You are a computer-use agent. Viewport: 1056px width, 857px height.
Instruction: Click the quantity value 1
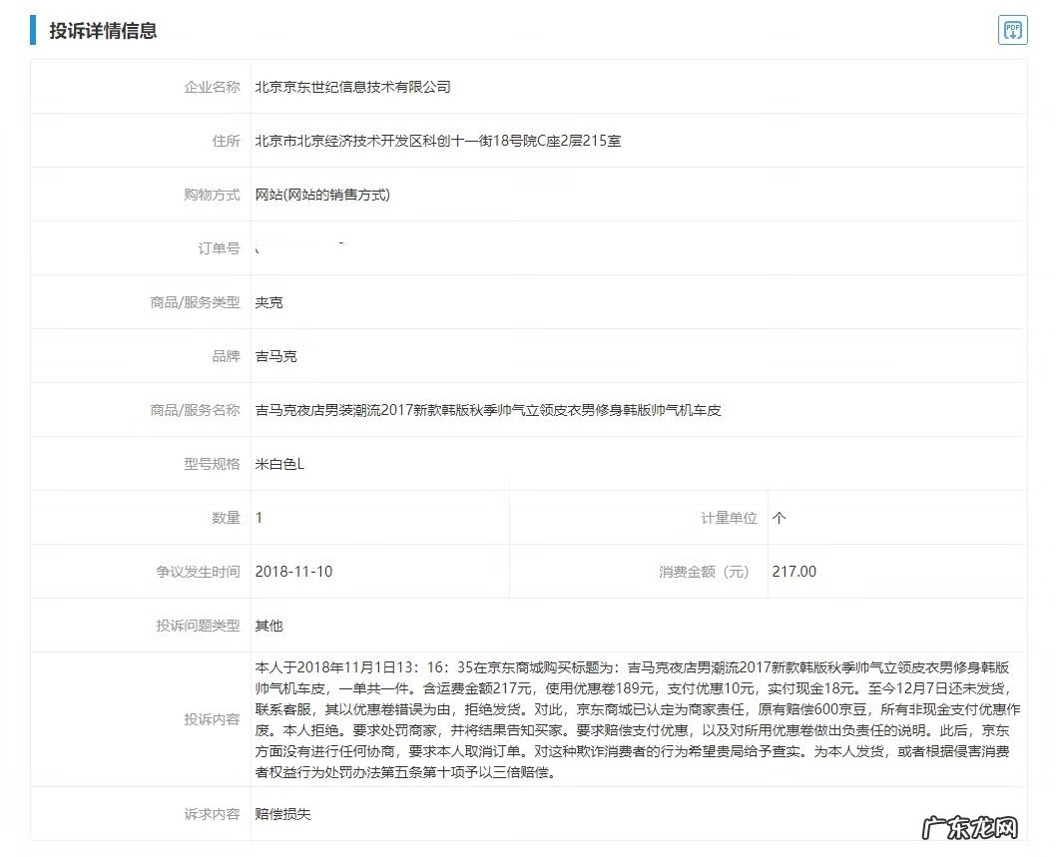point(260,518)
